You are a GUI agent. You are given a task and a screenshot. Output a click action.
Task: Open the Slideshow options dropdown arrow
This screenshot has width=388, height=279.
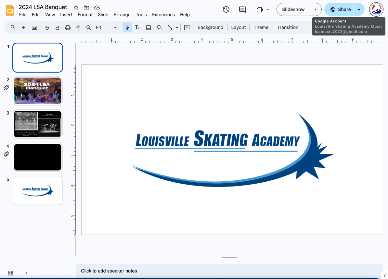click(x=316, y=9)
